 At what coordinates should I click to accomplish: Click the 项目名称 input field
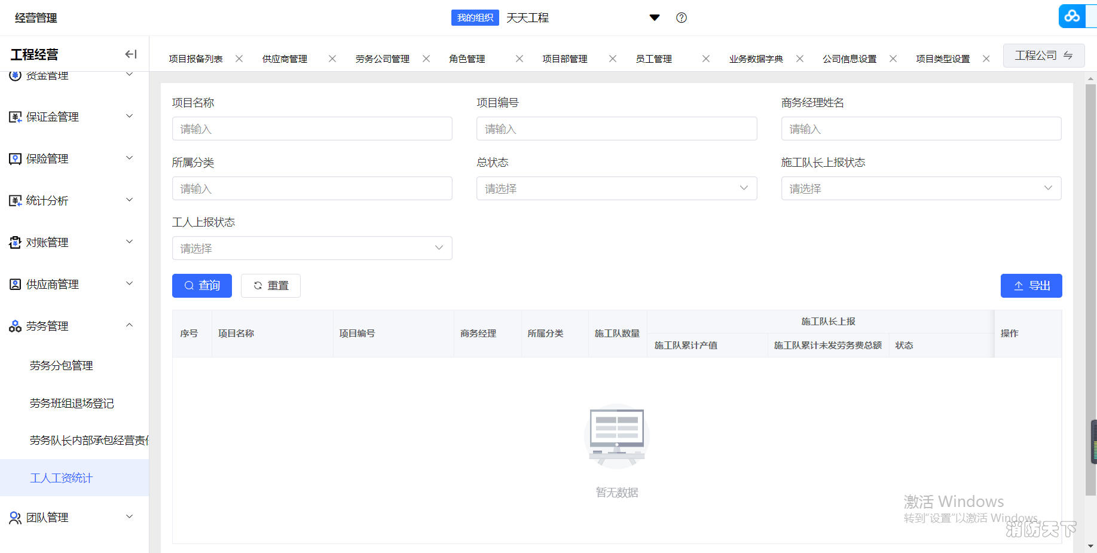[x=311, y=129]
